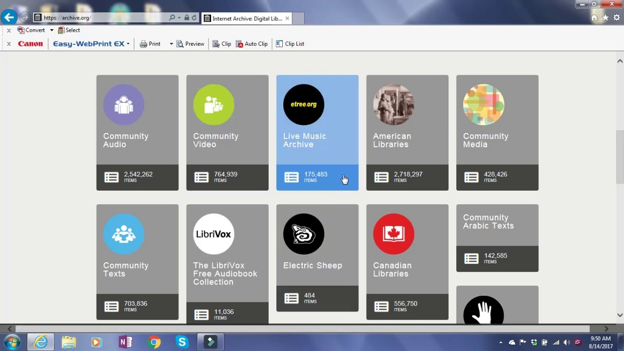Click the Convert toolbar button
Viewport: 624px width, 351px height.
pos(31,30)
